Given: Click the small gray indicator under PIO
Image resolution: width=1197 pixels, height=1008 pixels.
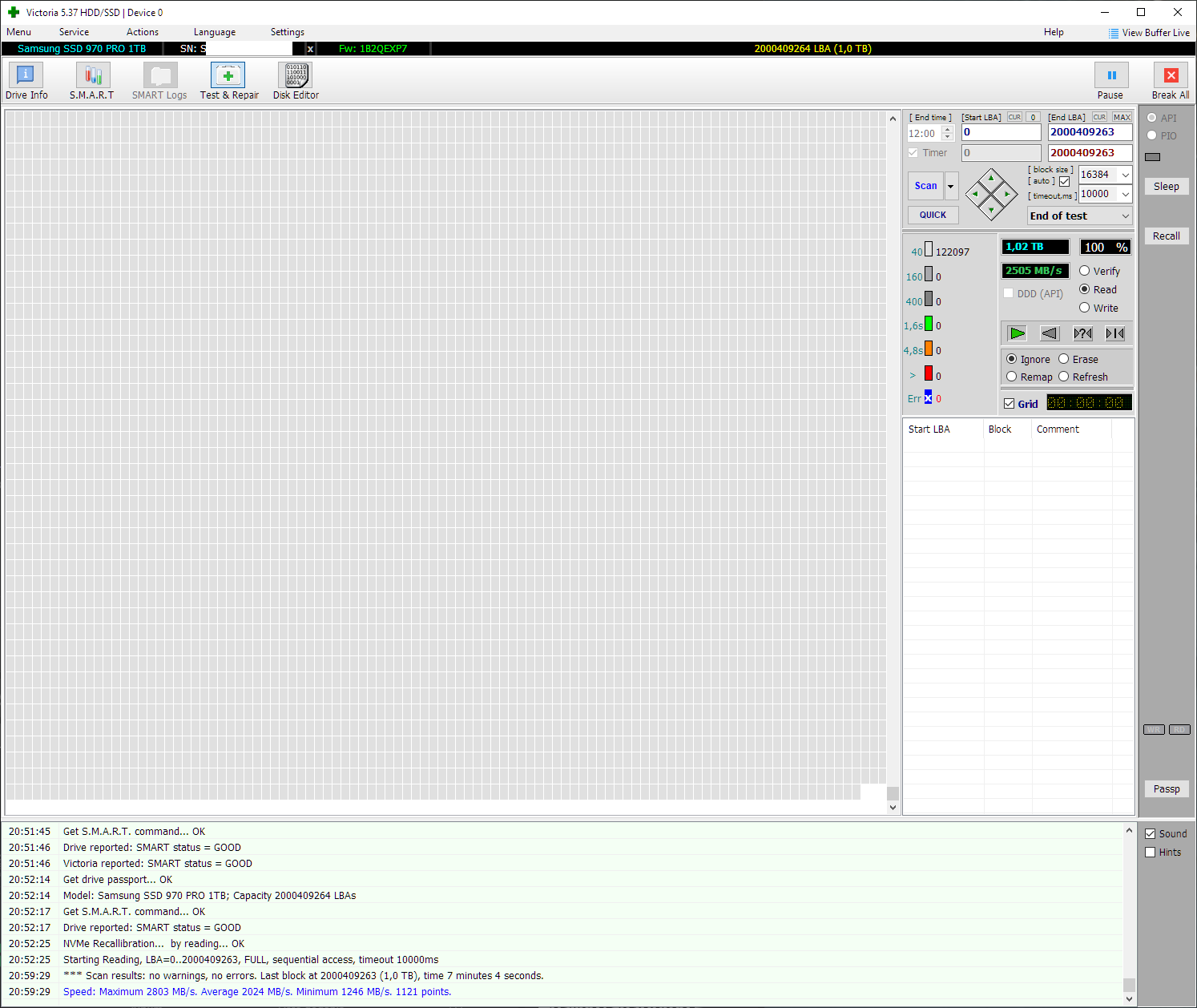Looking at the screenshot, I should (1153, 157).
